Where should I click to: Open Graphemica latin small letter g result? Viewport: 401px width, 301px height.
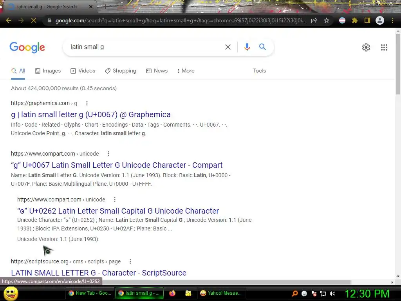pyautogui.click(x=91, y=115)
